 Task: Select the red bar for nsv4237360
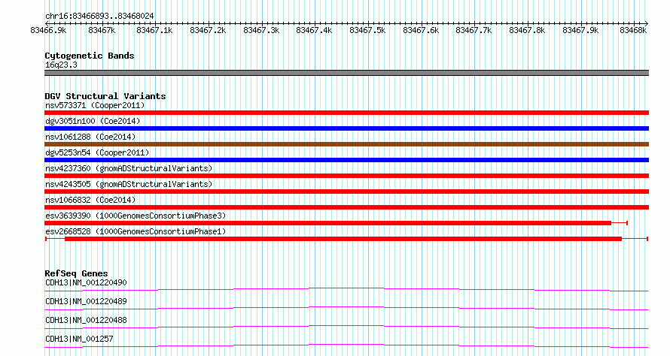coord(346,176)
